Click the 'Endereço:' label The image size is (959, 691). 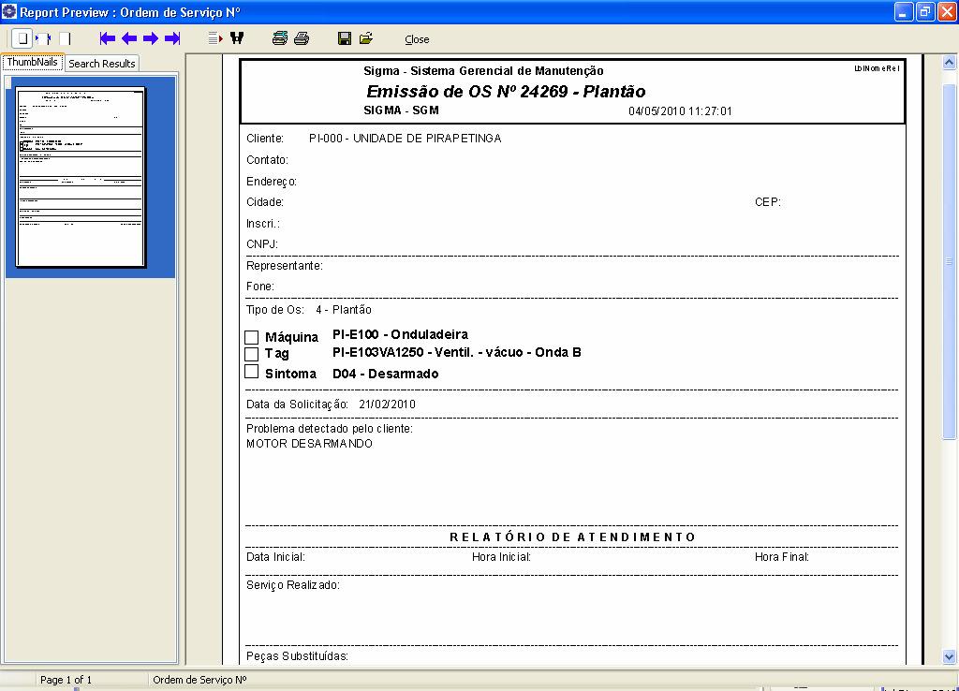[272, 182]
